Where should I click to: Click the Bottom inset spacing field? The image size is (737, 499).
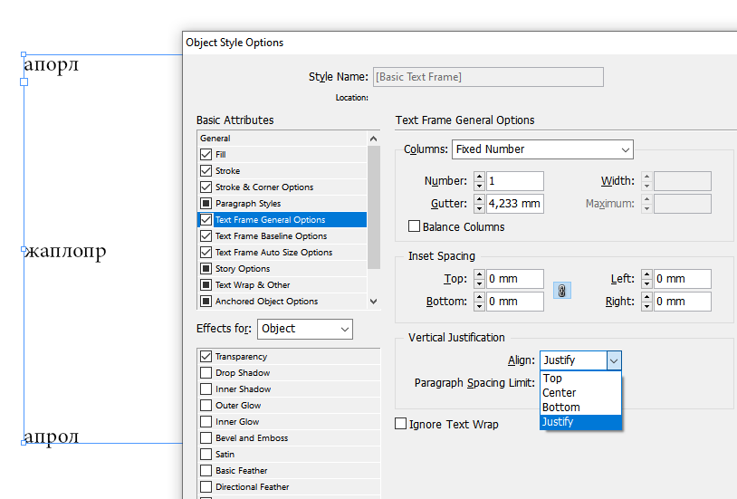[x=515, y=302]
